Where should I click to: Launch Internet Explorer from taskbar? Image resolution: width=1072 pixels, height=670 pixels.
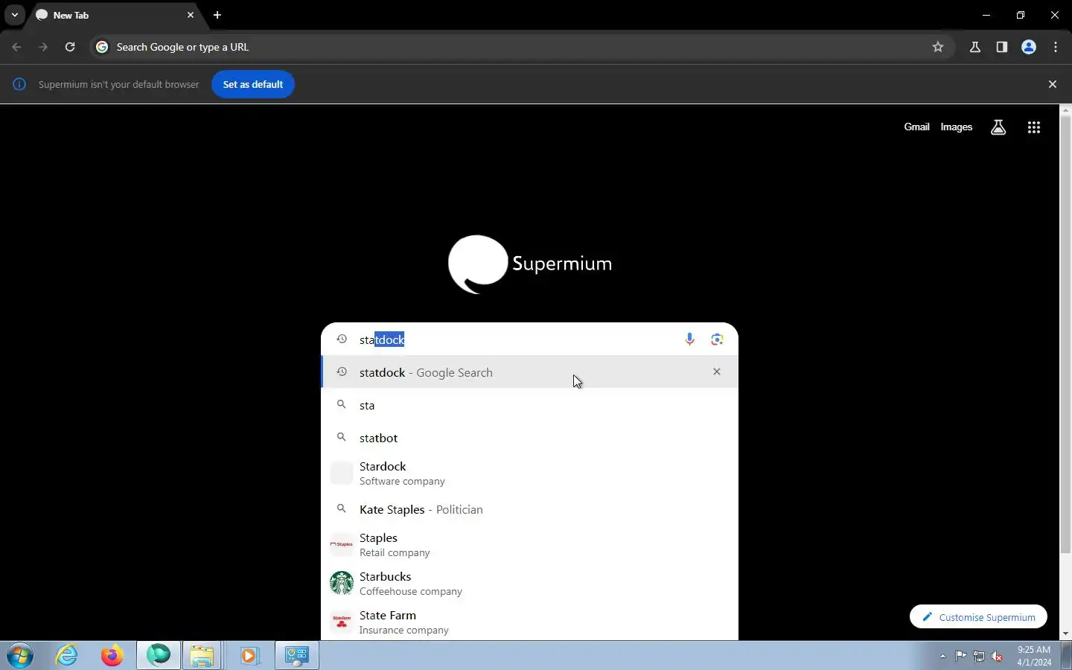pos(67,656)
